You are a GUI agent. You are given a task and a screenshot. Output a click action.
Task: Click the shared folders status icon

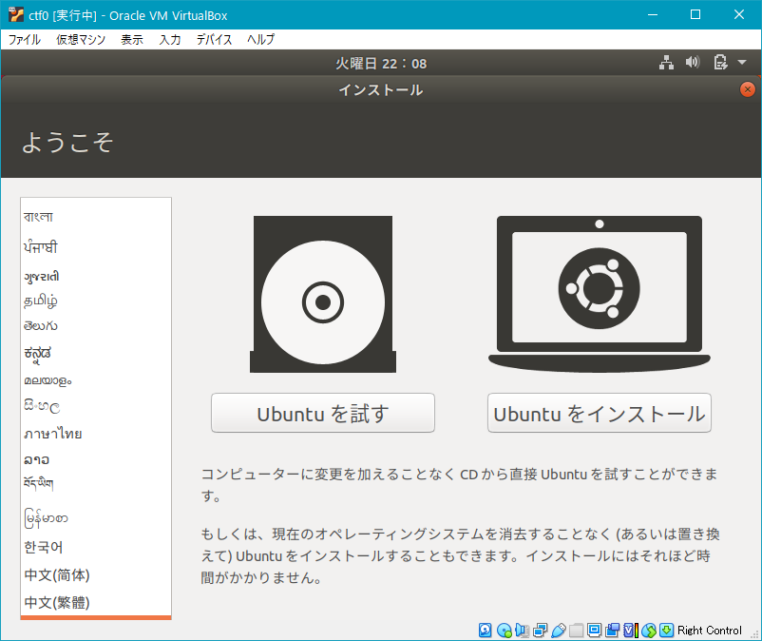[577, 631]
